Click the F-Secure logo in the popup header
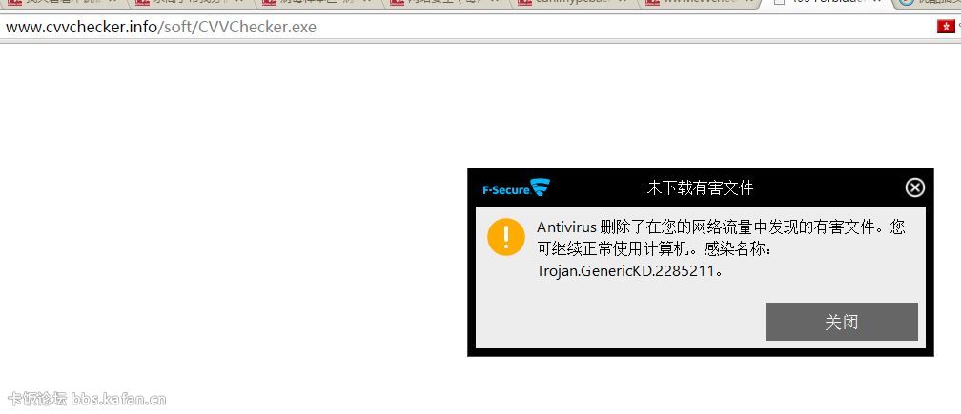This screenshot has width=961, height=414. point(515,188)
